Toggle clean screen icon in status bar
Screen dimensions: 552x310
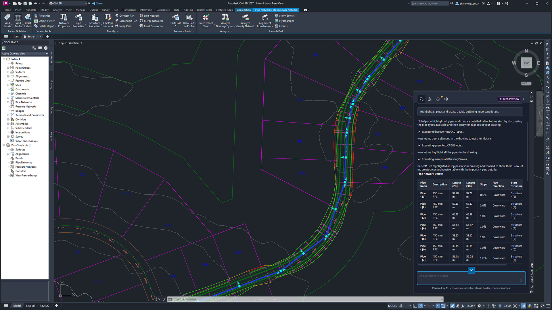coord(542,306)
